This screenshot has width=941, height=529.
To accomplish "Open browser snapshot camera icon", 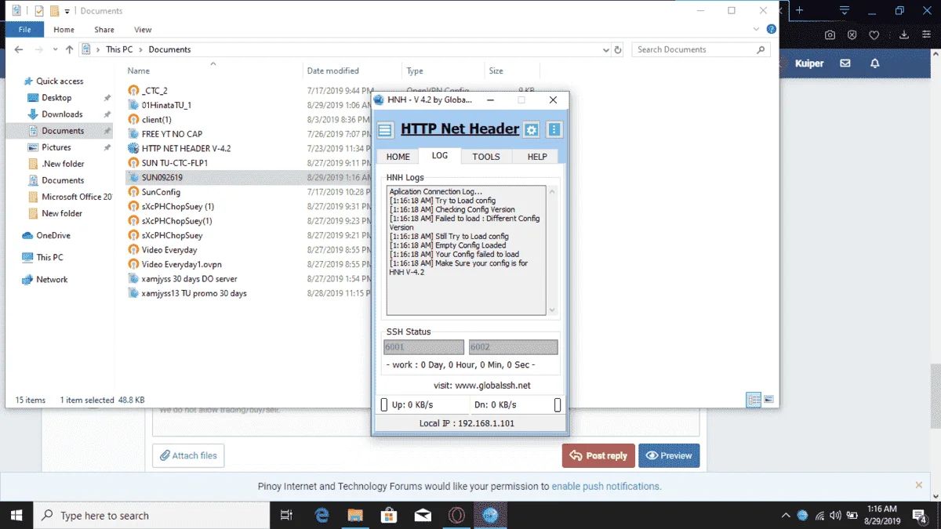I will [x=830, y=34].
